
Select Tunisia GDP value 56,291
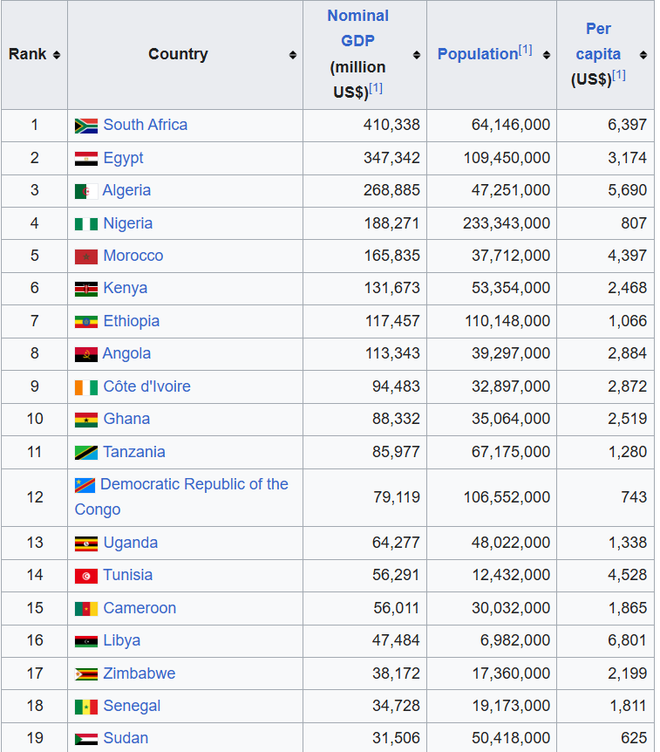[x=396, y=575]
